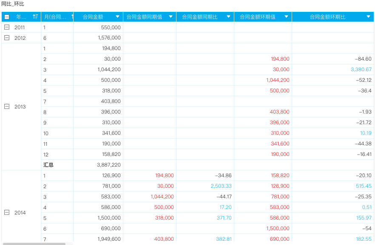Screen dimensions: 375x245
Task: Click blue ratio value 371.70
Action: point(224,217)
